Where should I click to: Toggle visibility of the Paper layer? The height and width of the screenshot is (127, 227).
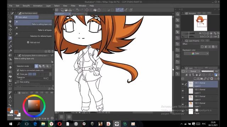point(183,111)
